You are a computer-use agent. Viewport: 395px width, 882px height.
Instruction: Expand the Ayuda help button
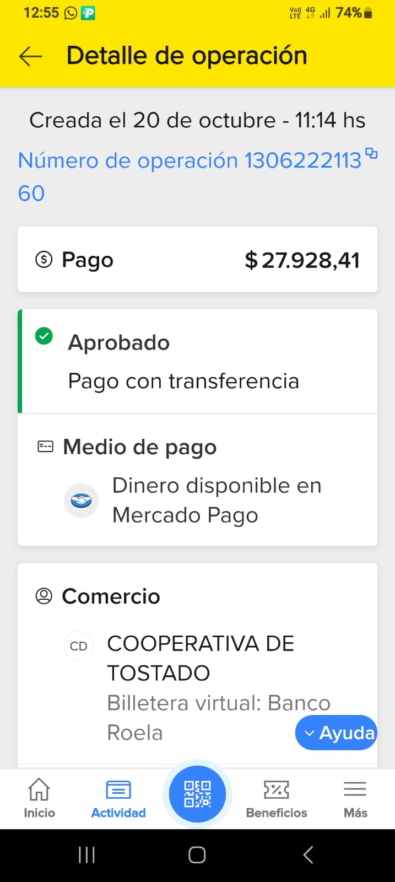point(336,733)
